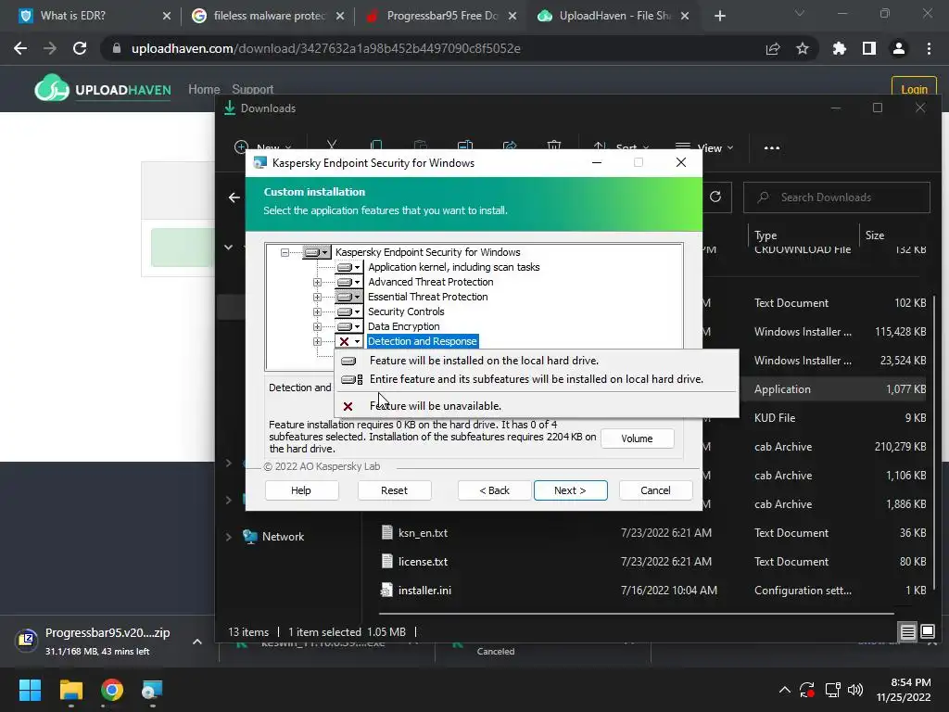949x712 pixels.
Task: Share this page from address bar
Action: (773, 48)
